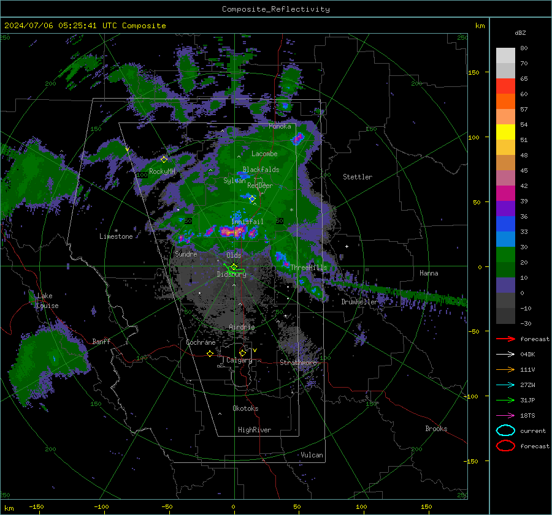Screen dimensions: 552x515
Task: Click the ThreeHills town label
Action: click(x=309, y=268)
